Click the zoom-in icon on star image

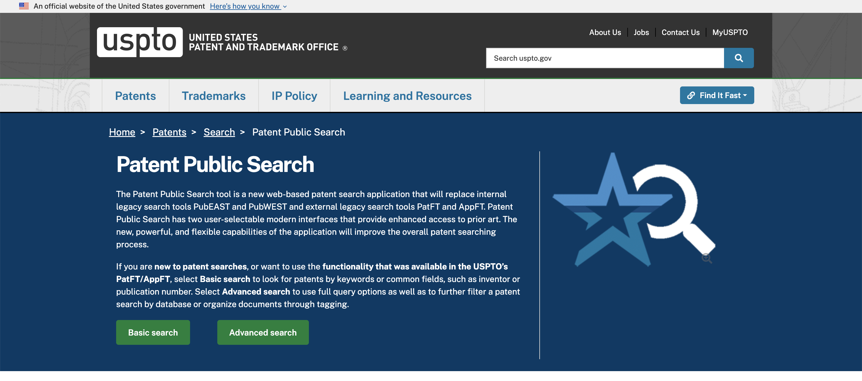coord(706,258)
